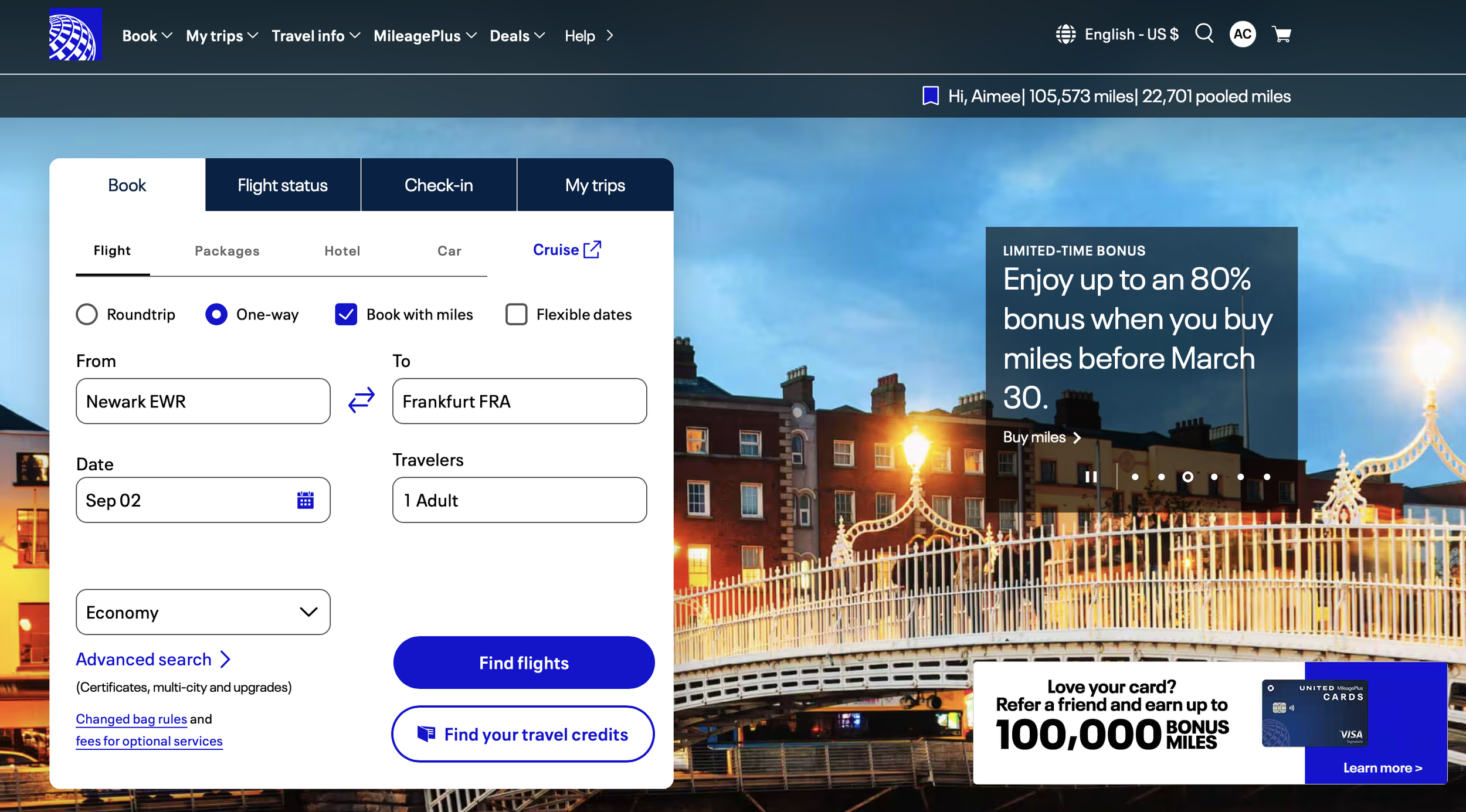Uncheck Book with miles
Screen dimensions: 1466x812
pos(346,314)
